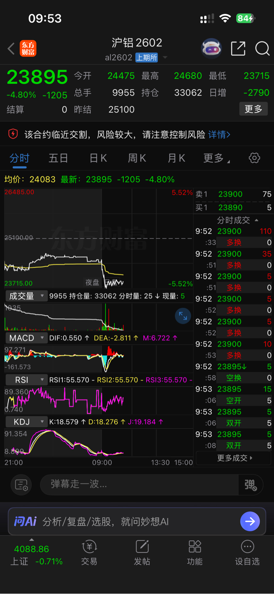Expand the chart to fullscreen
The height and width of the screenshot is (594, 274).
(x=183, y=316)
